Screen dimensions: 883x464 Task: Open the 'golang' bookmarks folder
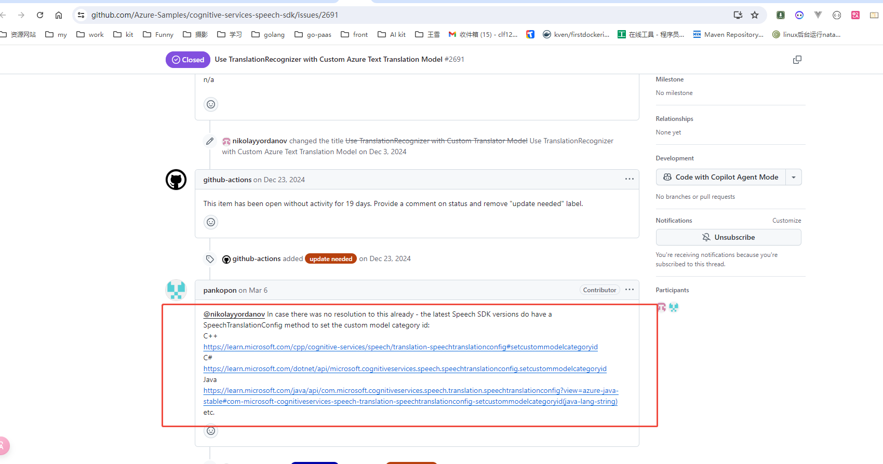coord(268,34)
